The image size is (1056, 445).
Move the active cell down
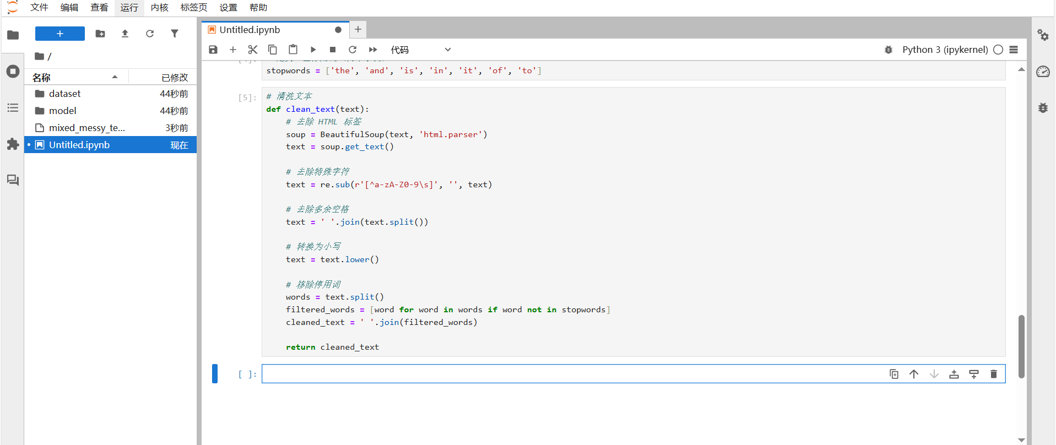[934, 374]
